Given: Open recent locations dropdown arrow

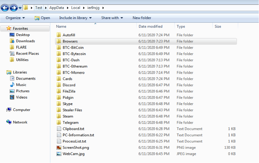Looking at the screenshot, I should point(20,8).
